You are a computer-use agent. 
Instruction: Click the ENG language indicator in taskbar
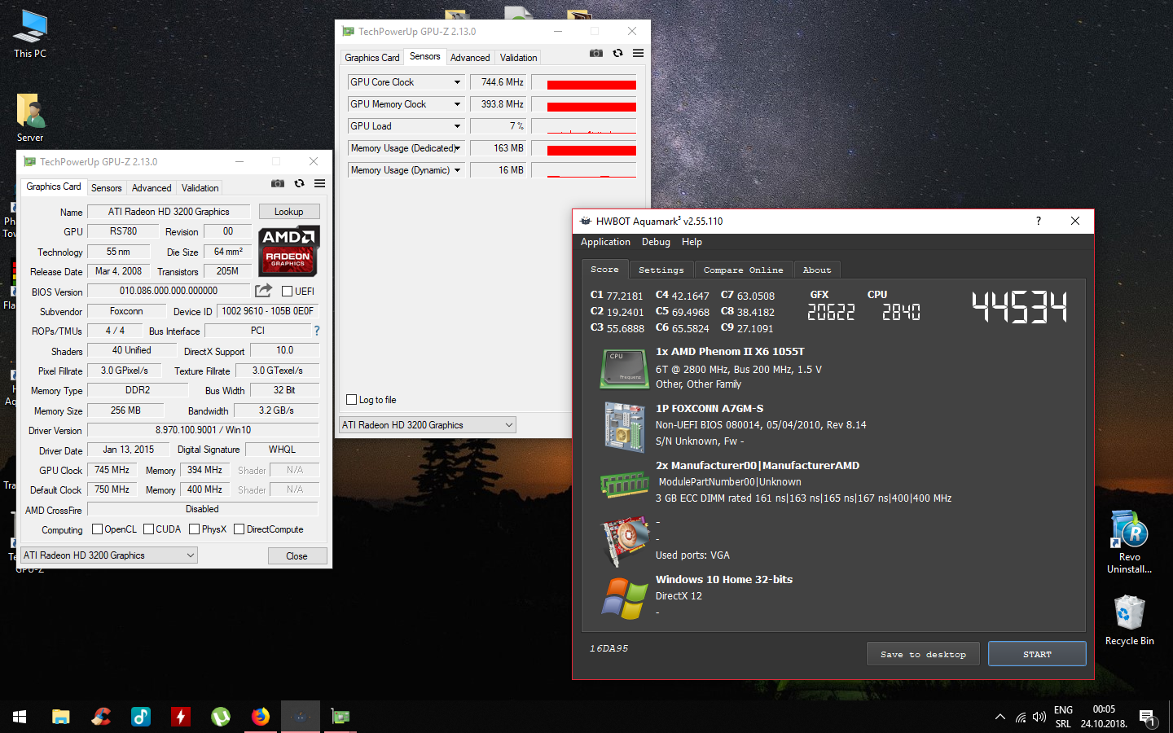(1063, 710)
